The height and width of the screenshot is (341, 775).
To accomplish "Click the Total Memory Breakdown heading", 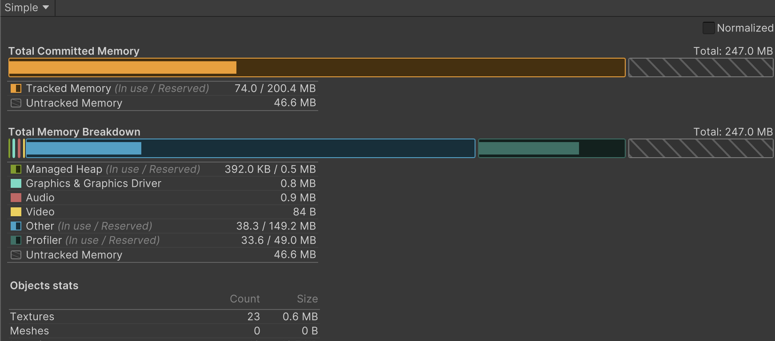I will 74,132.
